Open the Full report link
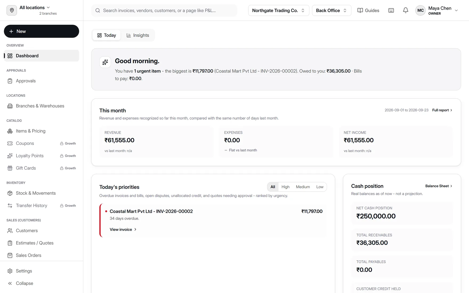The height and width of the screenshot is (293, 469). [x=442, y=110]
